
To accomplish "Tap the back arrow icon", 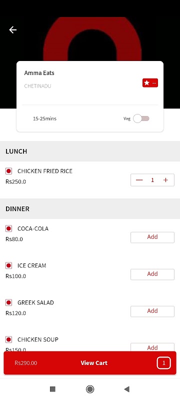I will 12,30.
